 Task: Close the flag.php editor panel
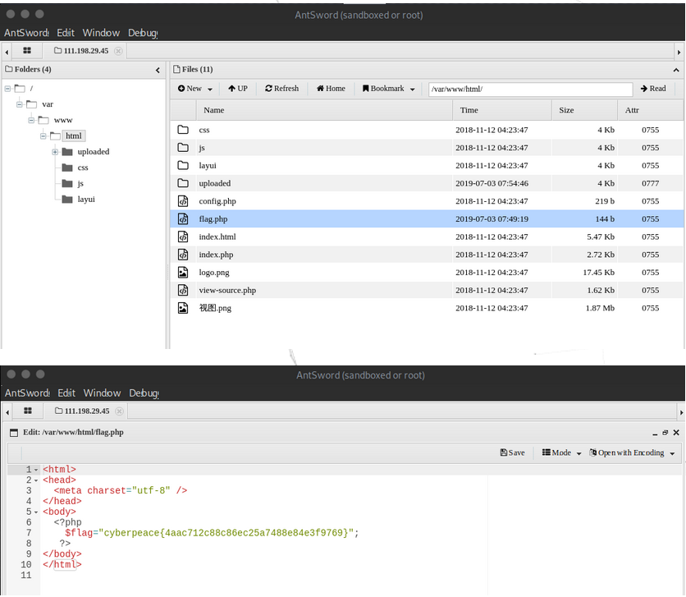coord(676,433)
